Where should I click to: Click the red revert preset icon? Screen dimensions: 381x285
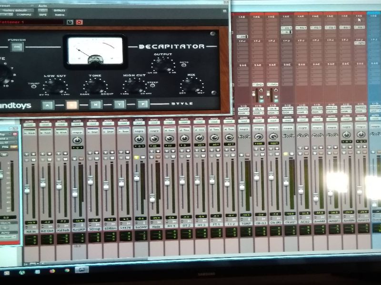pyautogui.click(x=79, y=22)
